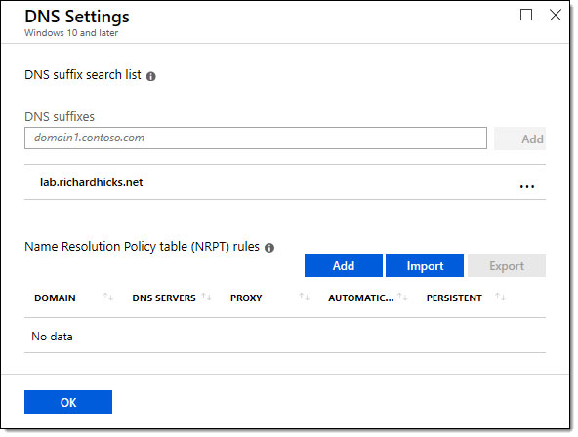Click the Add button next to DNS suffixes field
The height and width of the screenshot is (437, 578).
click(519, 139)
